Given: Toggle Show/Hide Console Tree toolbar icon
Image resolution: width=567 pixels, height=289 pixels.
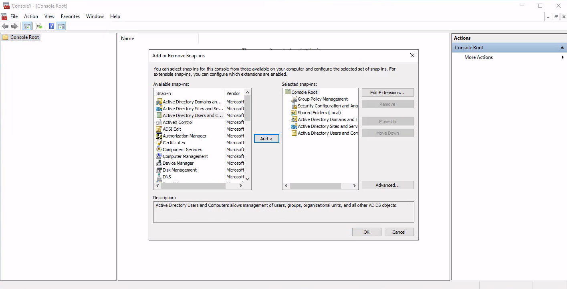Looking at the screenshot, I should pos(27,26).
